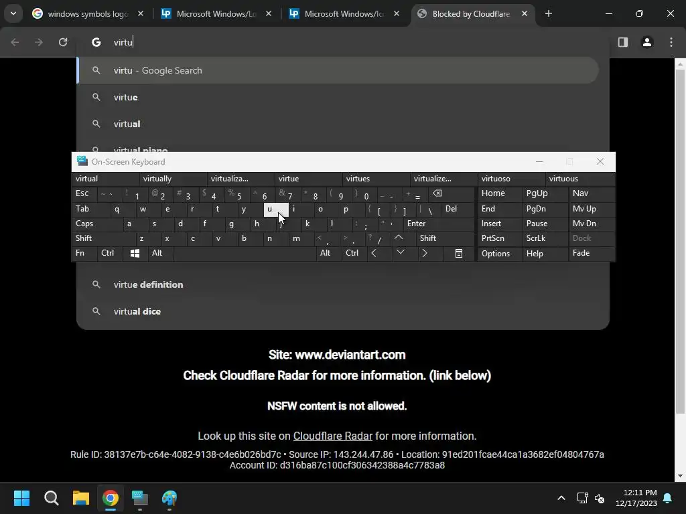This screenshot has width=686, height=514.
Task: Insert predicted word 'virtuoso'
Action: click(511, 179)
